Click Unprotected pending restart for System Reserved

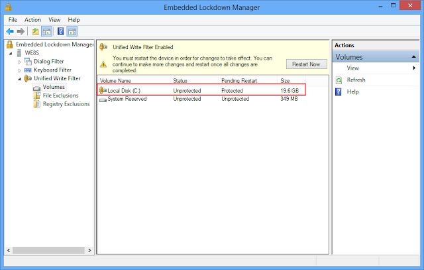point(235,99)
